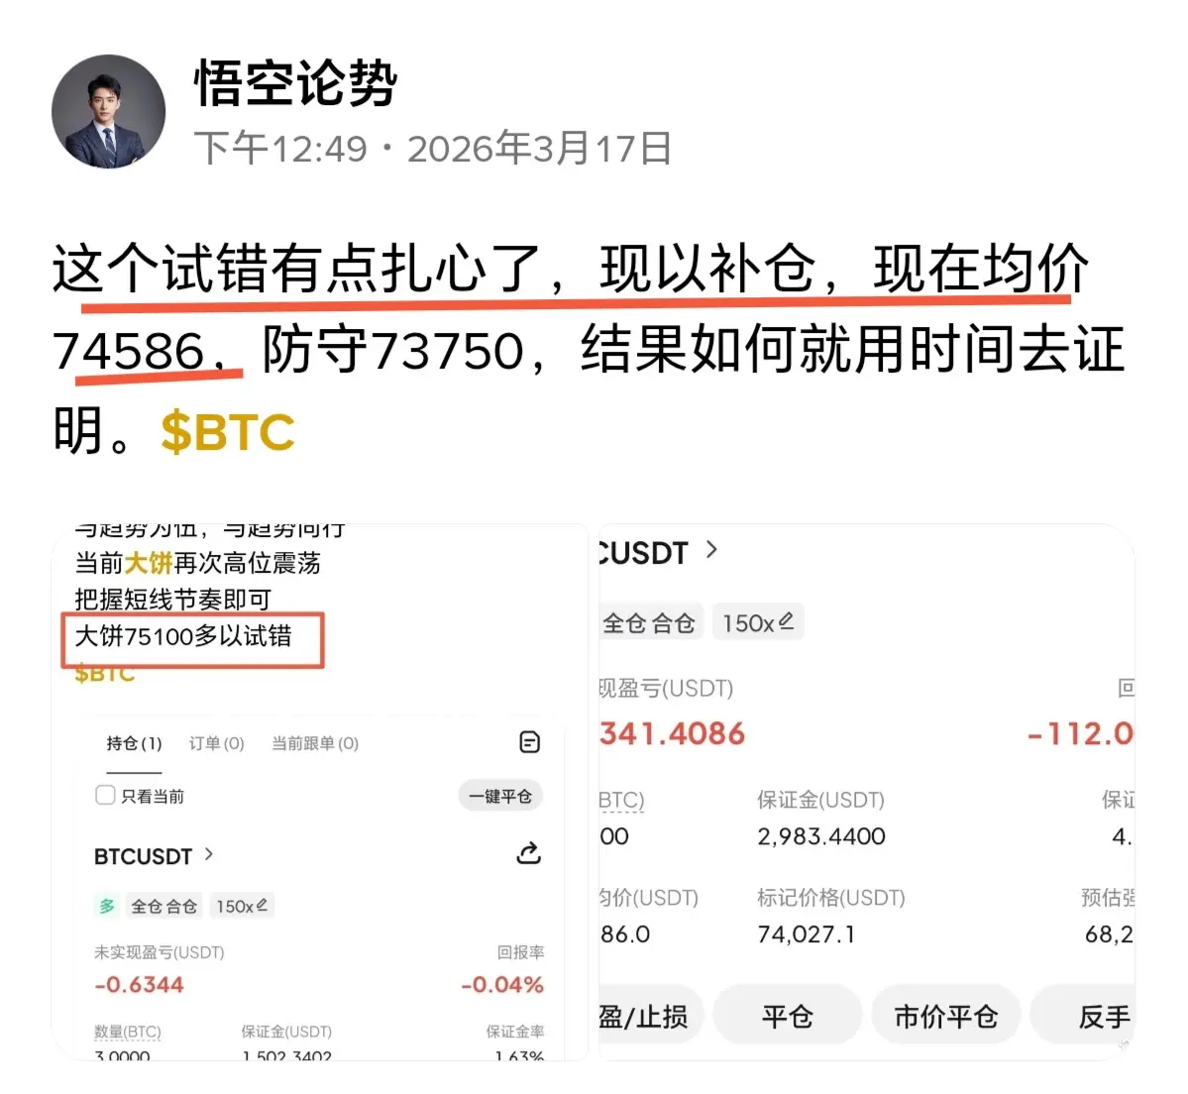Viewport: 1188px width, 1094px height.
Task: Open the $BTC cashtag link in post
Action: (x=227, y=432)
